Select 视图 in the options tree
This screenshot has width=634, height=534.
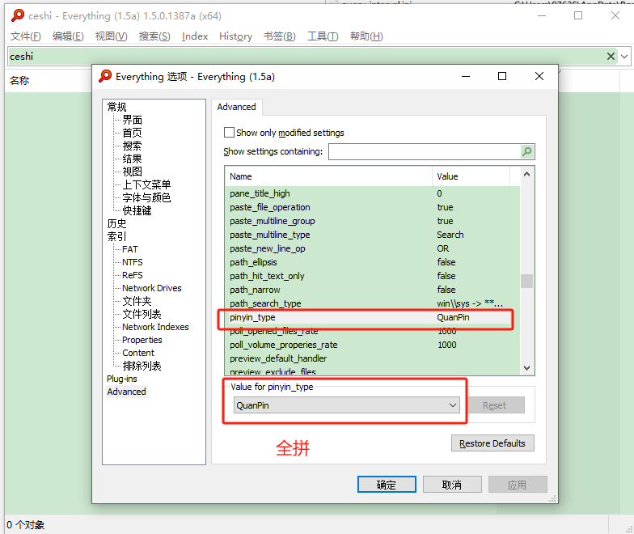(x=133, y=172)
